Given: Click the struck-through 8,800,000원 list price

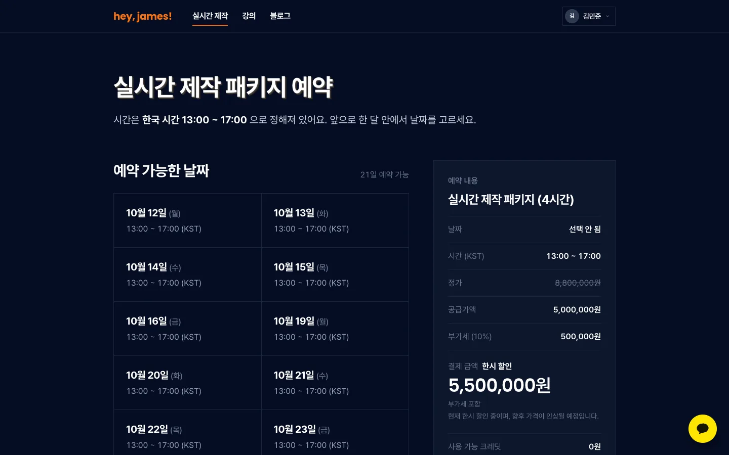Looking at the screenshot, I should pyautogui.click(x=578, y=283).
